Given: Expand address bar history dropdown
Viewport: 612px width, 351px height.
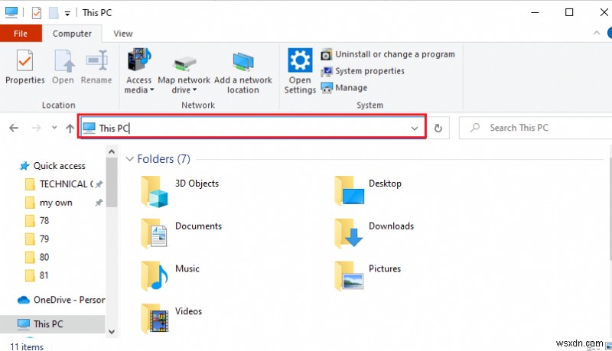Looking at the screenshot, I should (415, 128).
